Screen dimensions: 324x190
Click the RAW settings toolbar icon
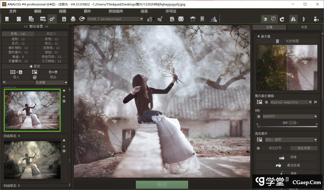coord(43,19)
